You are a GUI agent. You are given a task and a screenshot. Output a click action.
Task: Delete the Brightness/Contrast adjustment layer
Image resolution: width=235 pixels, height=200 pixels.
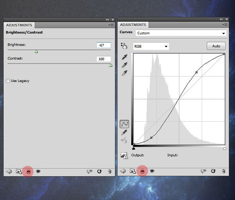point(110,171)
